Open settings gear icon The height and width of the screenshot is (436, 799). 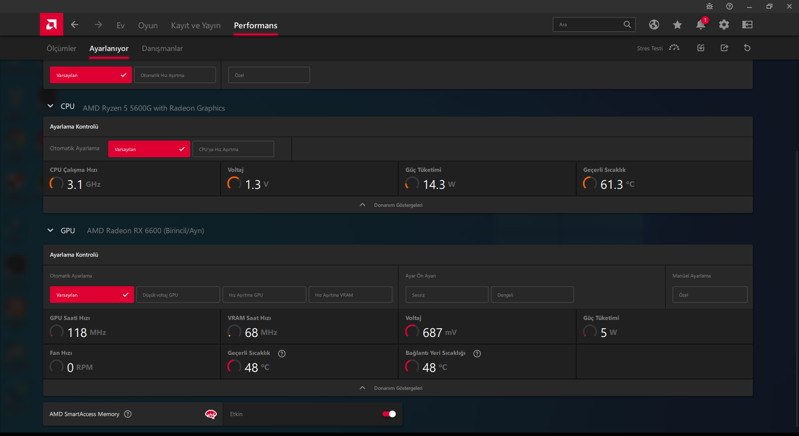(724, 25)
